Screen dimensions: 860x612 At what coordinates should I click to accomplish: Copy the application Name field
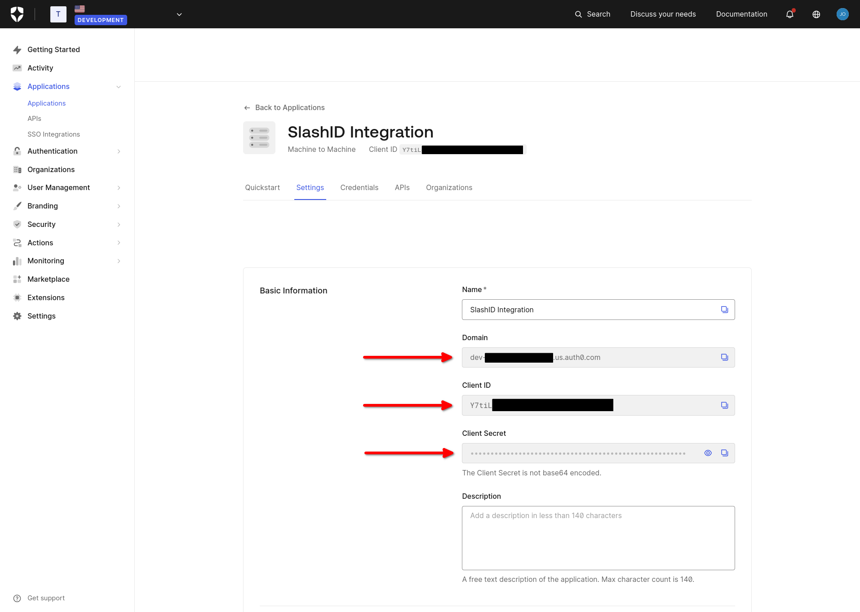[x=724, y=309]
